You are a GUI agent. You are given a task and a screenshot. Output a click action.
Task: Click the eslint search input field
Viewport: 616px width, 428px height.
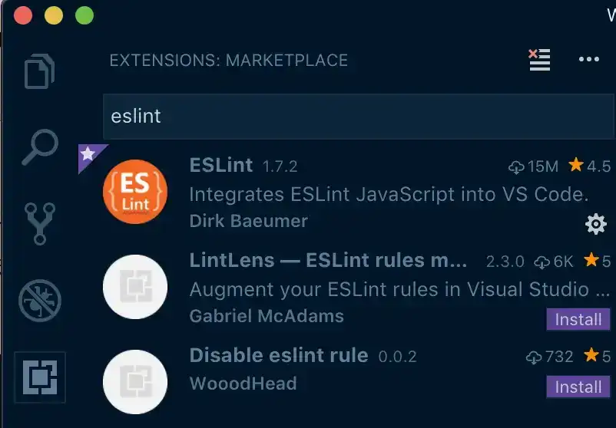click(x=359, y=117)
